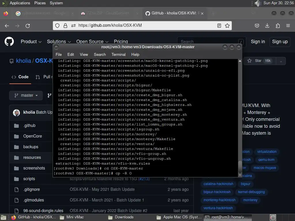Click the browser back arrow
This screenshot has width=295, height=221.
[7, 26]
